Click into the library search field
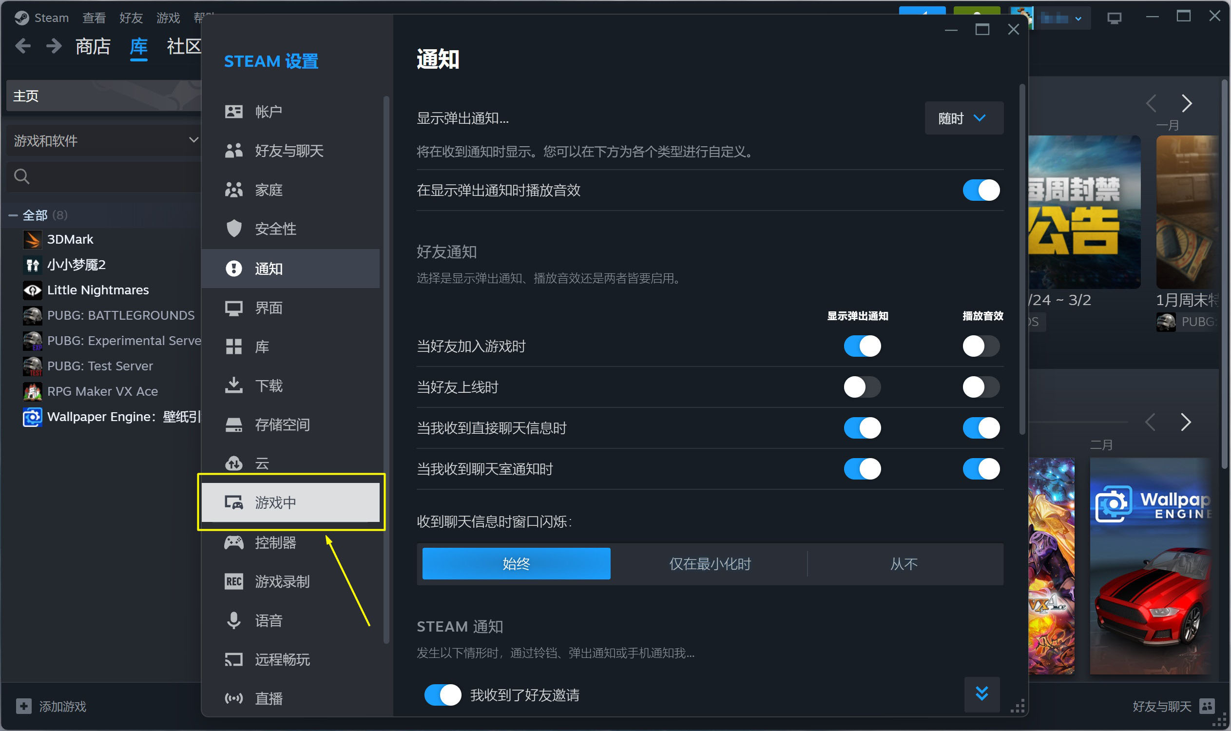The height and width of the screenshot is (731, 1231). click(x=104, y=176)
